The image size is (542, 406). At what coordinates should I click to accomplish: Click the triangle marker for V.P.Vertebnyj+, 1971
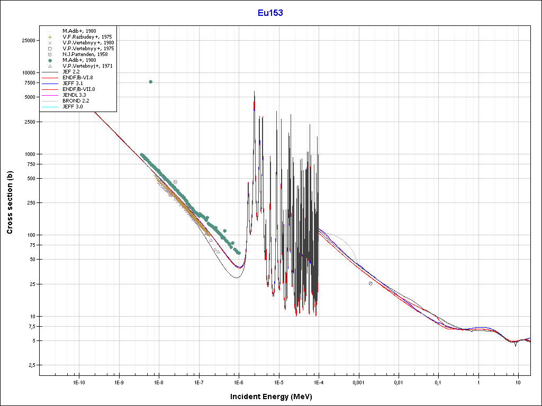tap(50, 66)
